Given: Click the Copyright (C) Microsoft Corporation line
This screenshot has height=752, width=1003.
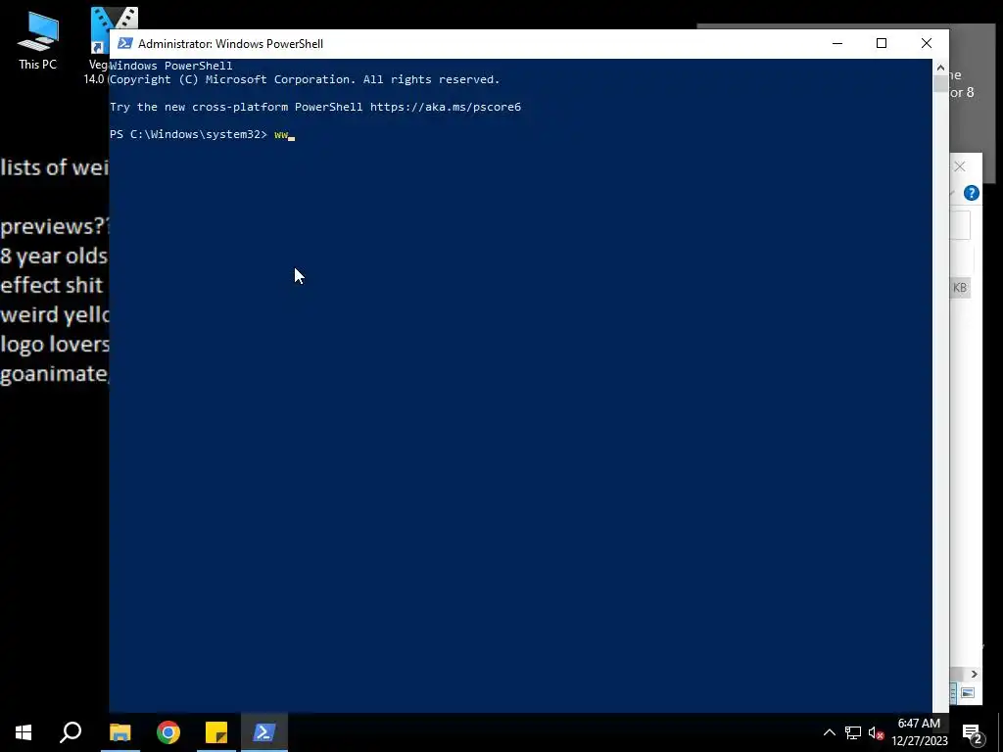Looking at the screenshot, I should tap(305, 79).
